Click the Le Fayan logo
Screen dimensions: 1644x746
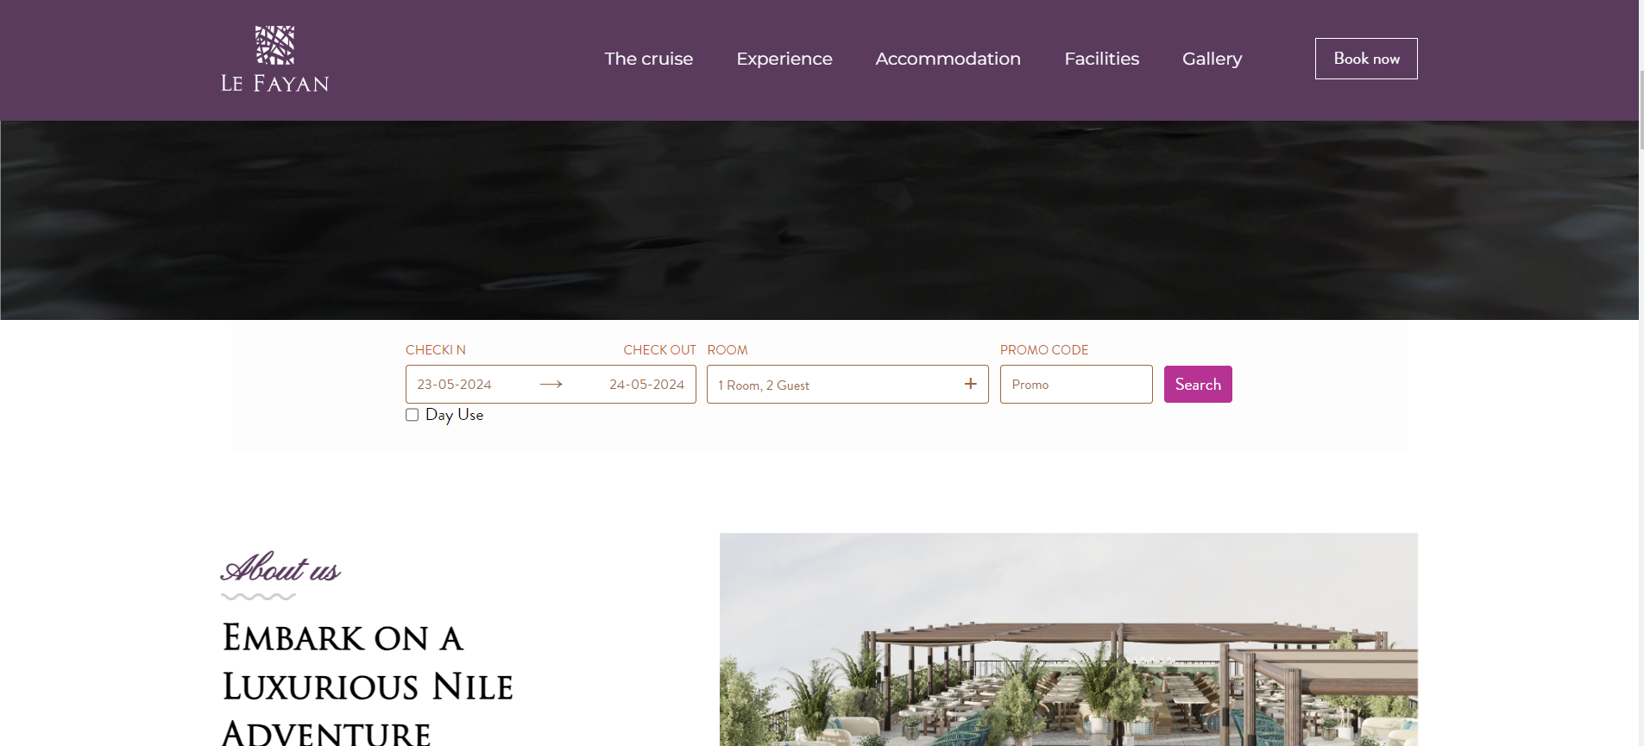[x=274, y=59]
